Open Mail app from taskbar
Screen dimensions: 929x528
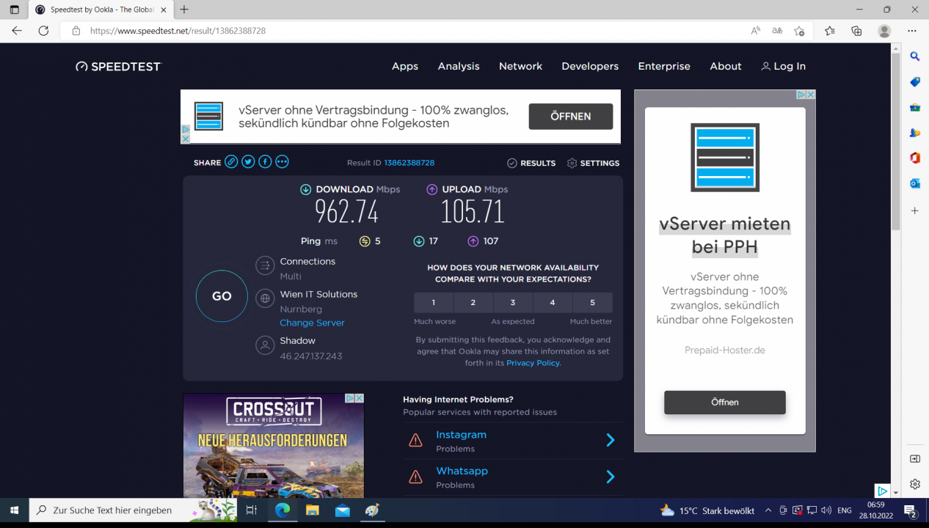pyautogui.click(x=343, y=510)
